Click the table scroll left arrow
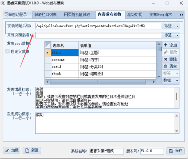 point(47,82)
